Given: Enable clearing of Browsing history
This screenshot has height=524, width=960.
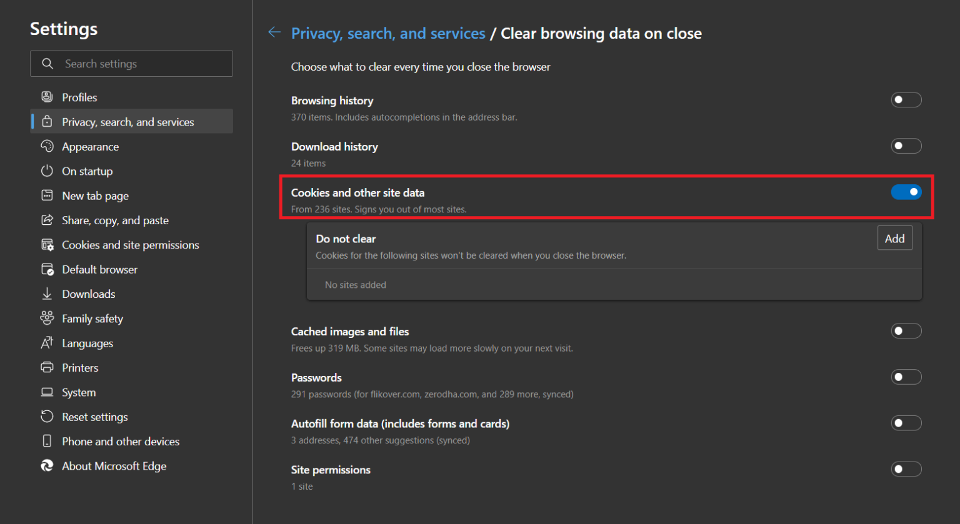Looking at the screenshot, I should point(906,99).
